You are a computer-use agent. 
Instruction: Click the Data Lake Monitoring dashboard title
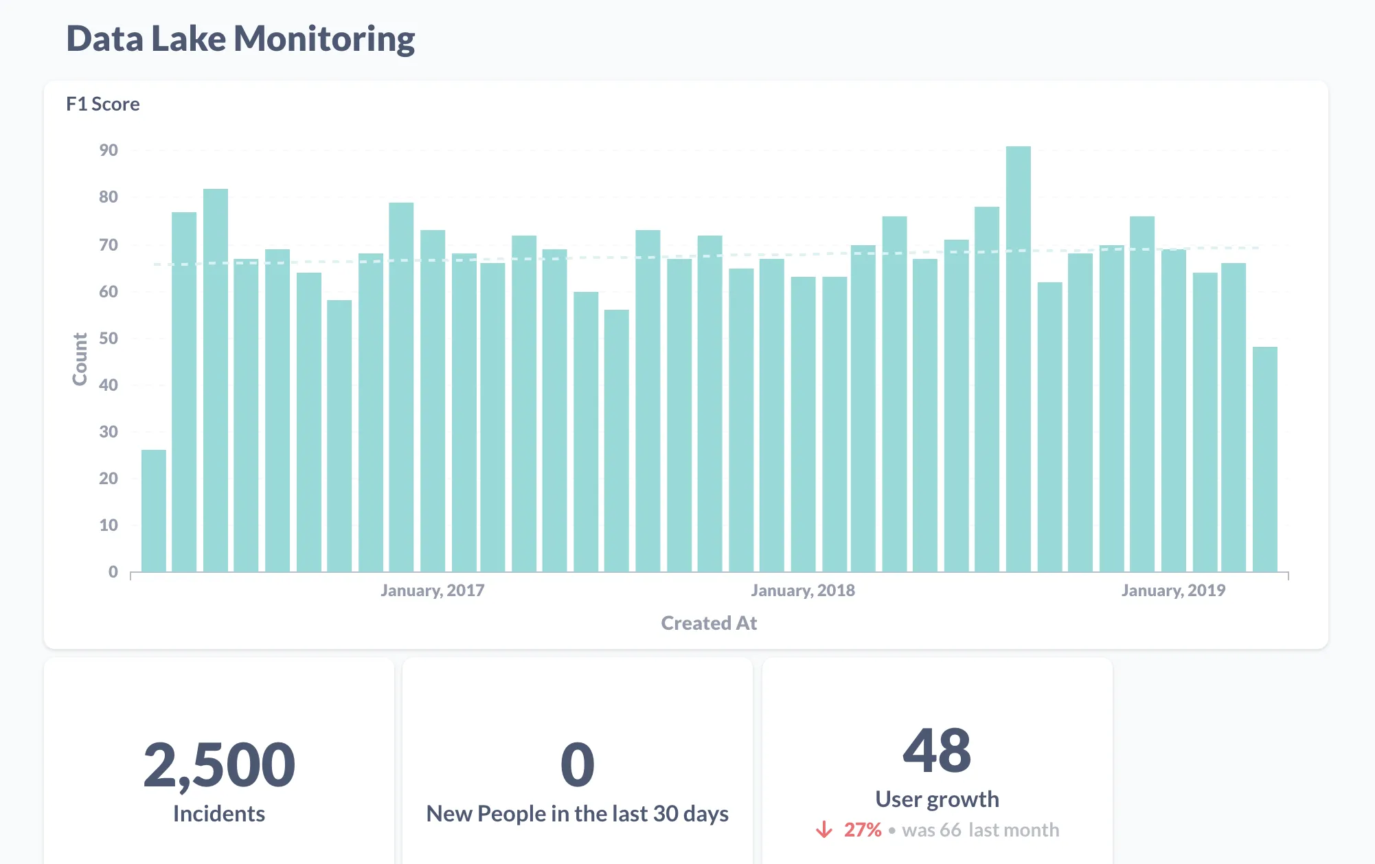point(240,38)
